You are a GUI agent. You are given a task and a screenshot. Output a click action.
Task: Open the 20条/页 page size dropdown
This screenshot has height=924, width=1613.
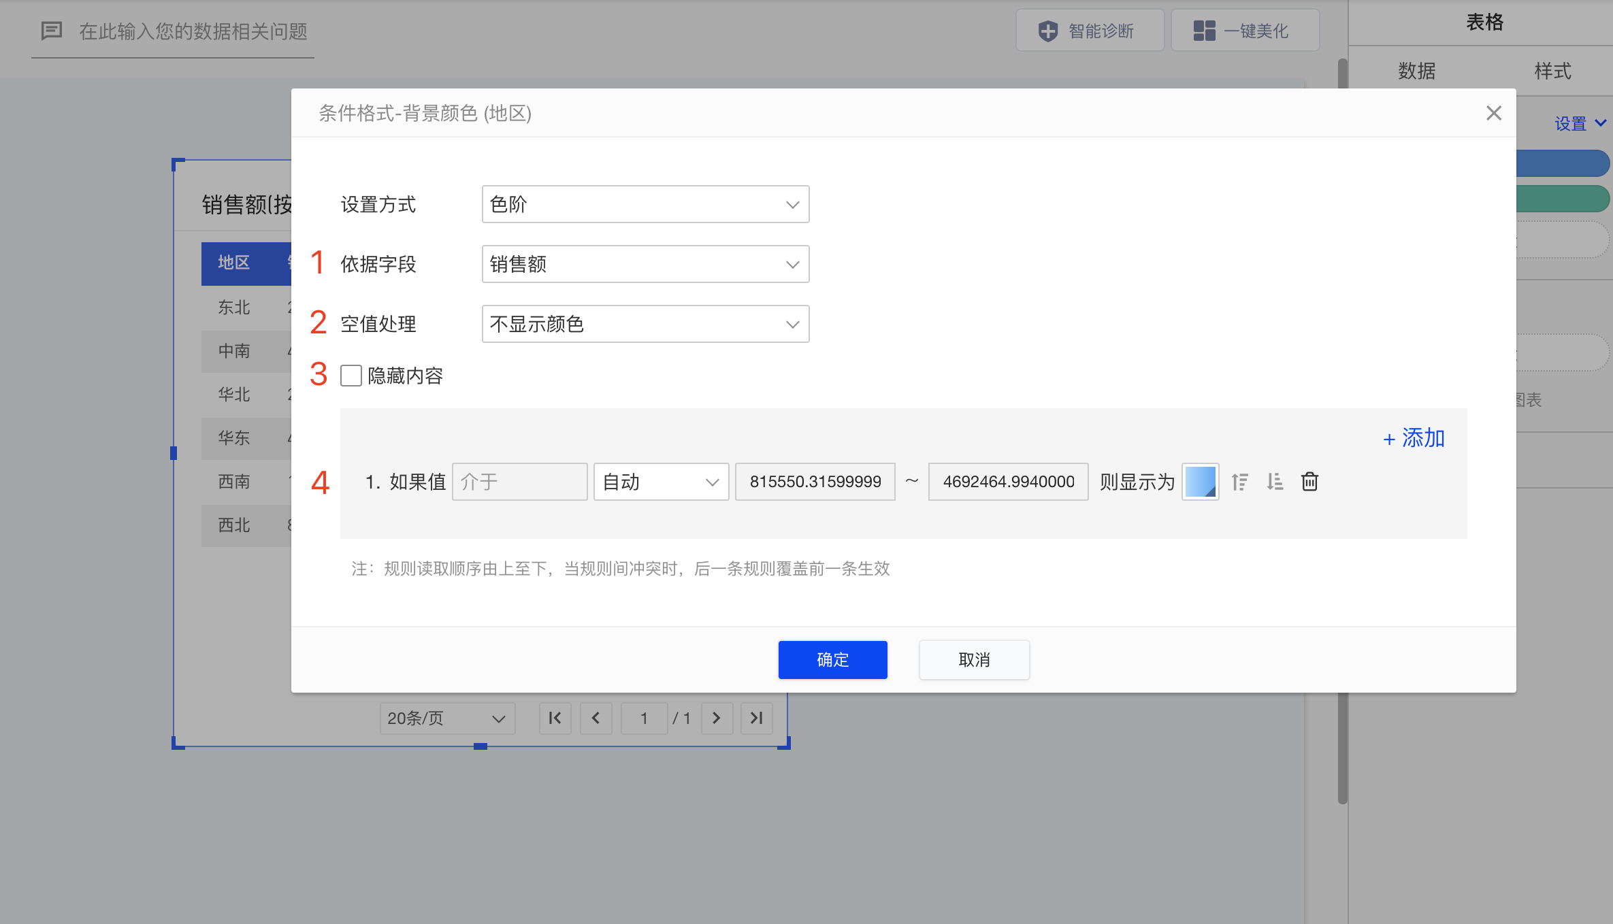click(x=447, y=719)
